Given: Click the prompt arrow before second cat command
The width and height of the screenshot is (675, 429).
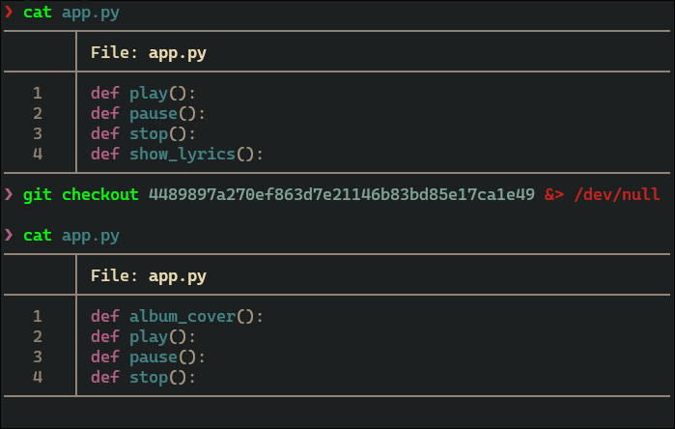Looking at the screenshot, I should 9,235.
